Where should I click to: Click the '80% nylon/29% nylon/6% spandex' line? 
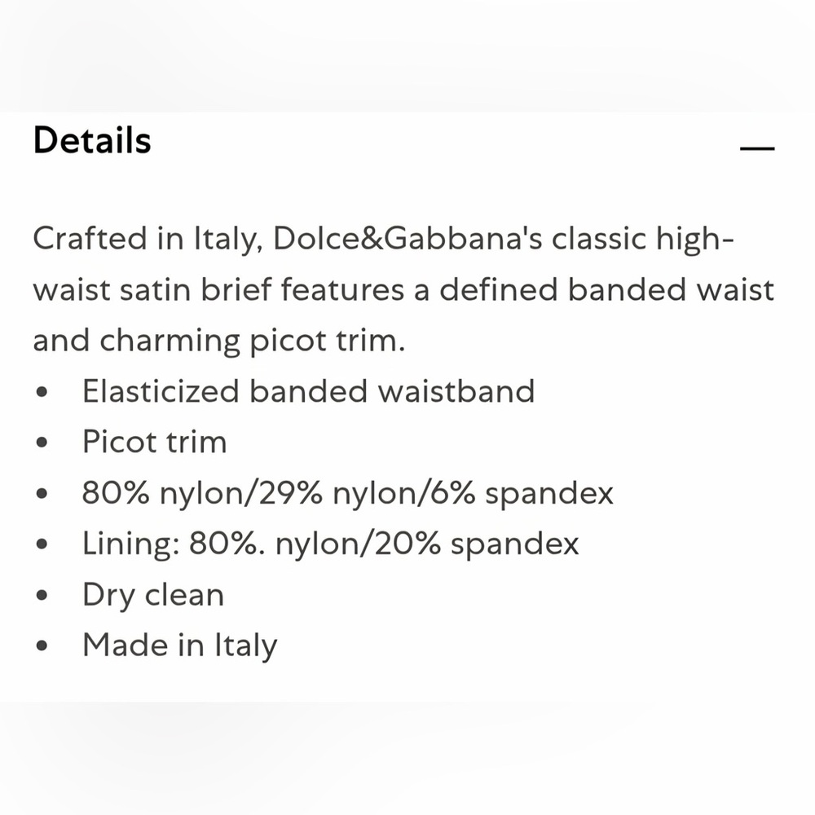347,493
